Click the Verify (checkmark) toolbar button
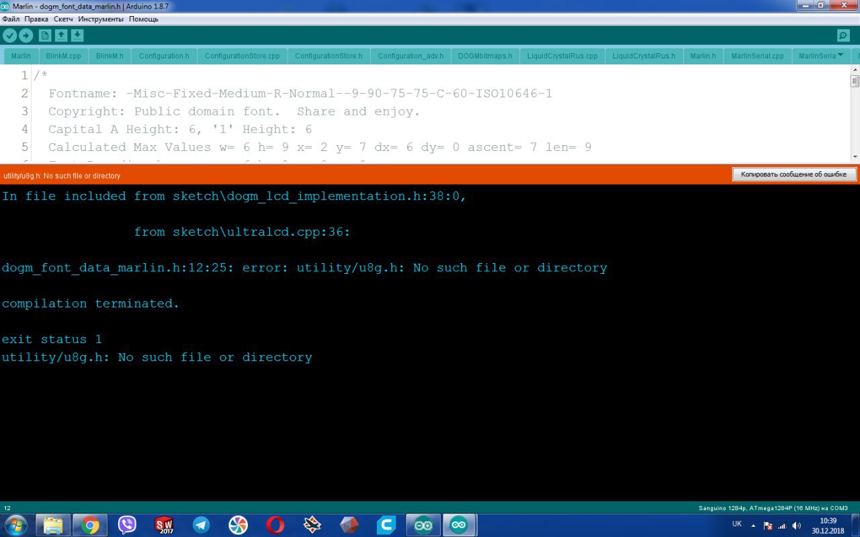Viewport: 860px width, 537px height. (10, 36)
